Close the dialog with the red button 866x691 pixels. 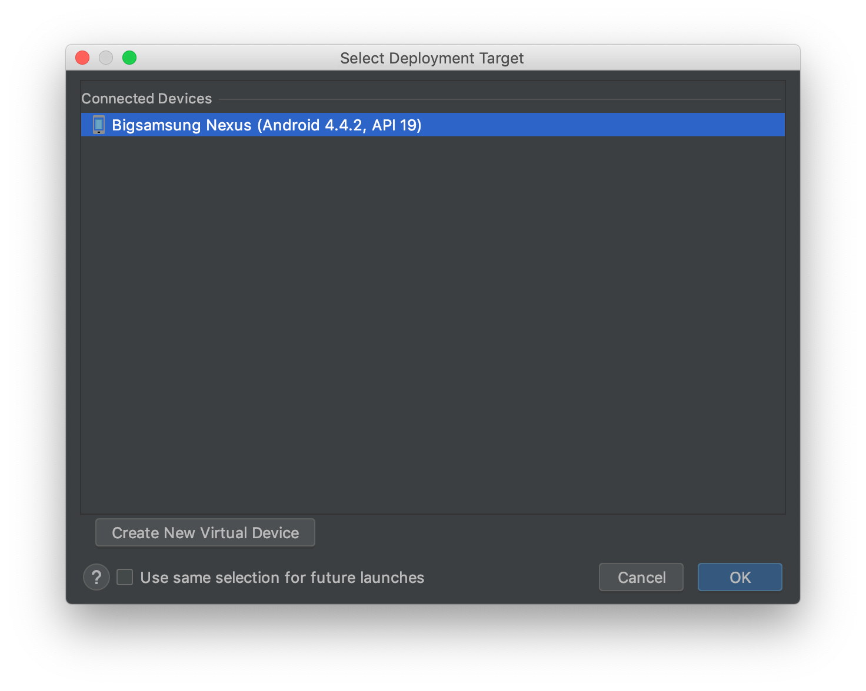[82, 58]
